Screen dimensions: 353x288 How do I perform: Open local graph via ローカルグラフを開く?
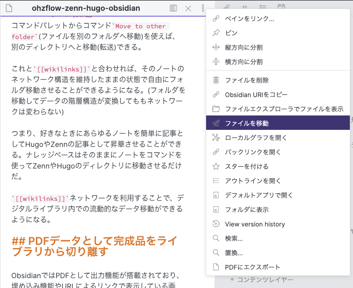[278, 137]
